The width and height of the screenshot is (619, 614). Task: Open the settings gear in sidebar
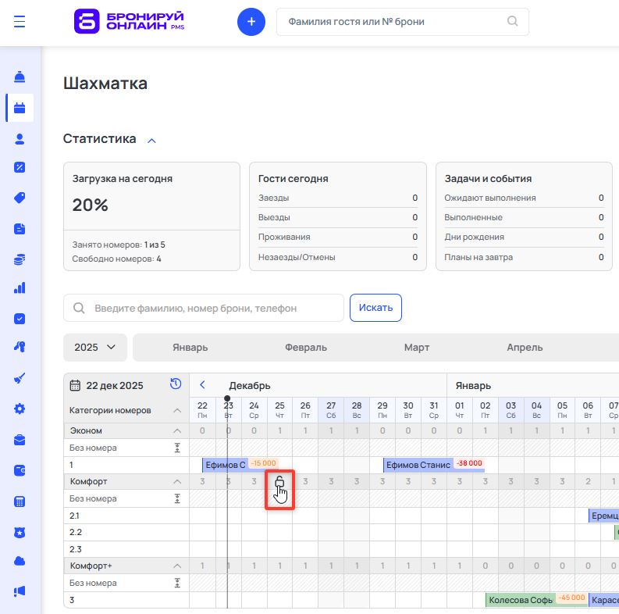20,409
